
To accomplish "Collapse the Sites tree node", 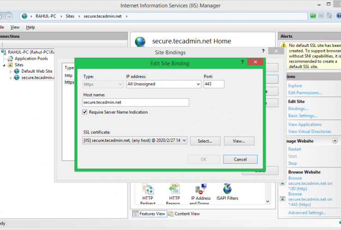I will pos(5,65).
